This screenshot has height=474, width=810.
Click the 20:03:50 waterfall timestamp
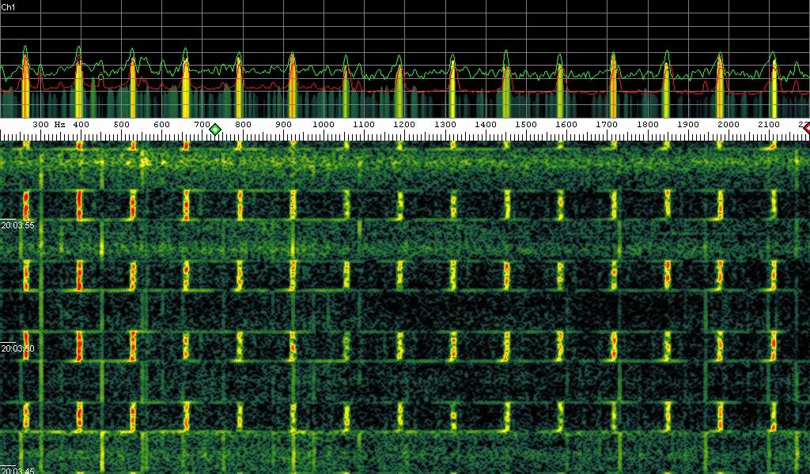click(17, 348)
